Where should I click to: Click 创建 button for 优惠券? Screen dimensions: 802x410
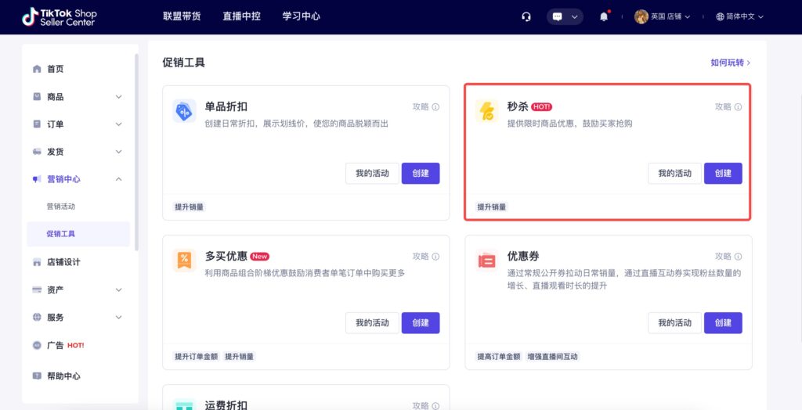click(x=723, y=322)
